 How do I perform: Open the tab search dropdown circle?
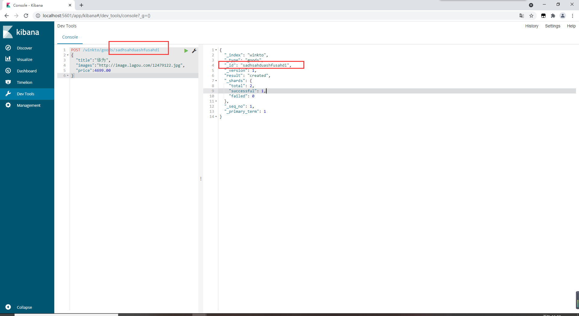[531, 5]
